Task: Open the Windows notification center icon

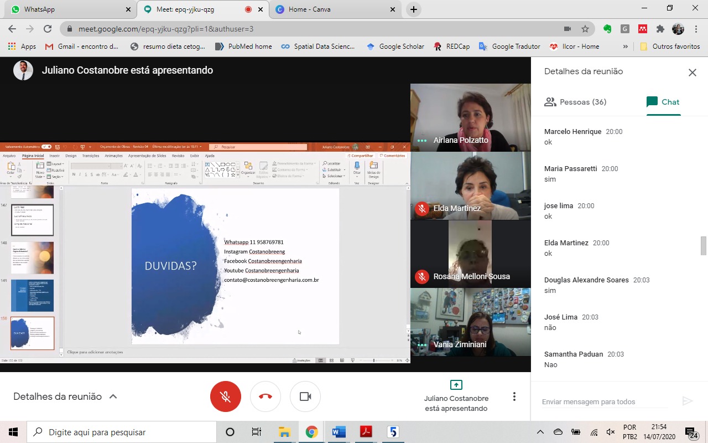Action: tap(691, 432)
